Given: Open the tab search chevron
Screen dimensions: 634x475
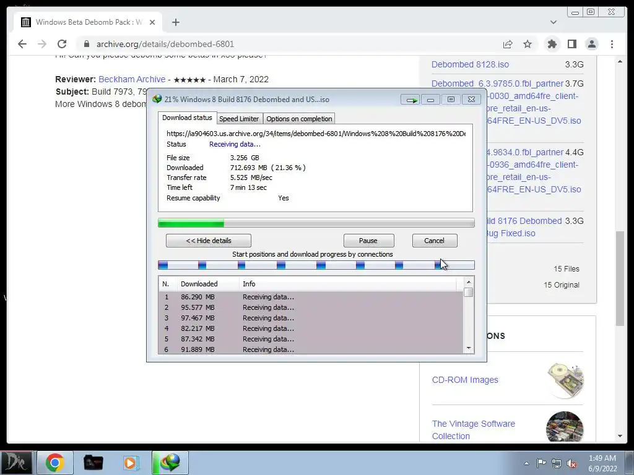Looking at the screenshot, I should coord(553,22).
